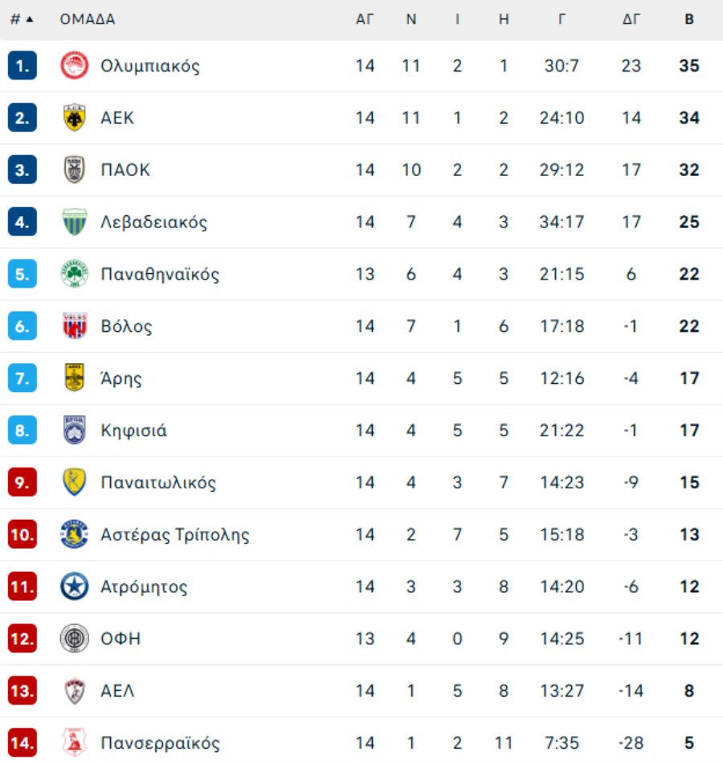
Task: Sort standings by the ΟΜΑΔΑ column header
Action: click(x=88, y=19)
